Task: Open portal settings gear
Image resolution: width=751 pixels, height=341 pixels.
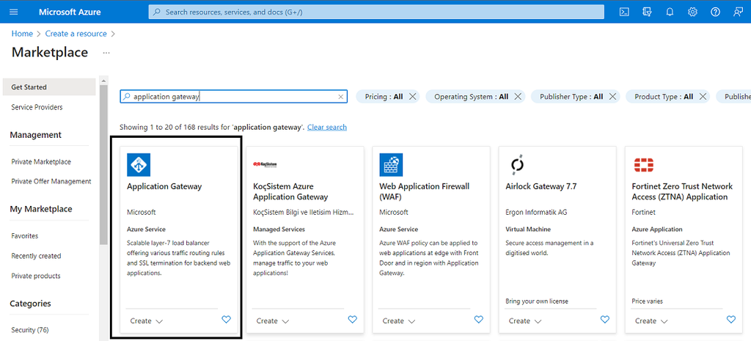Action: (692, 12)
